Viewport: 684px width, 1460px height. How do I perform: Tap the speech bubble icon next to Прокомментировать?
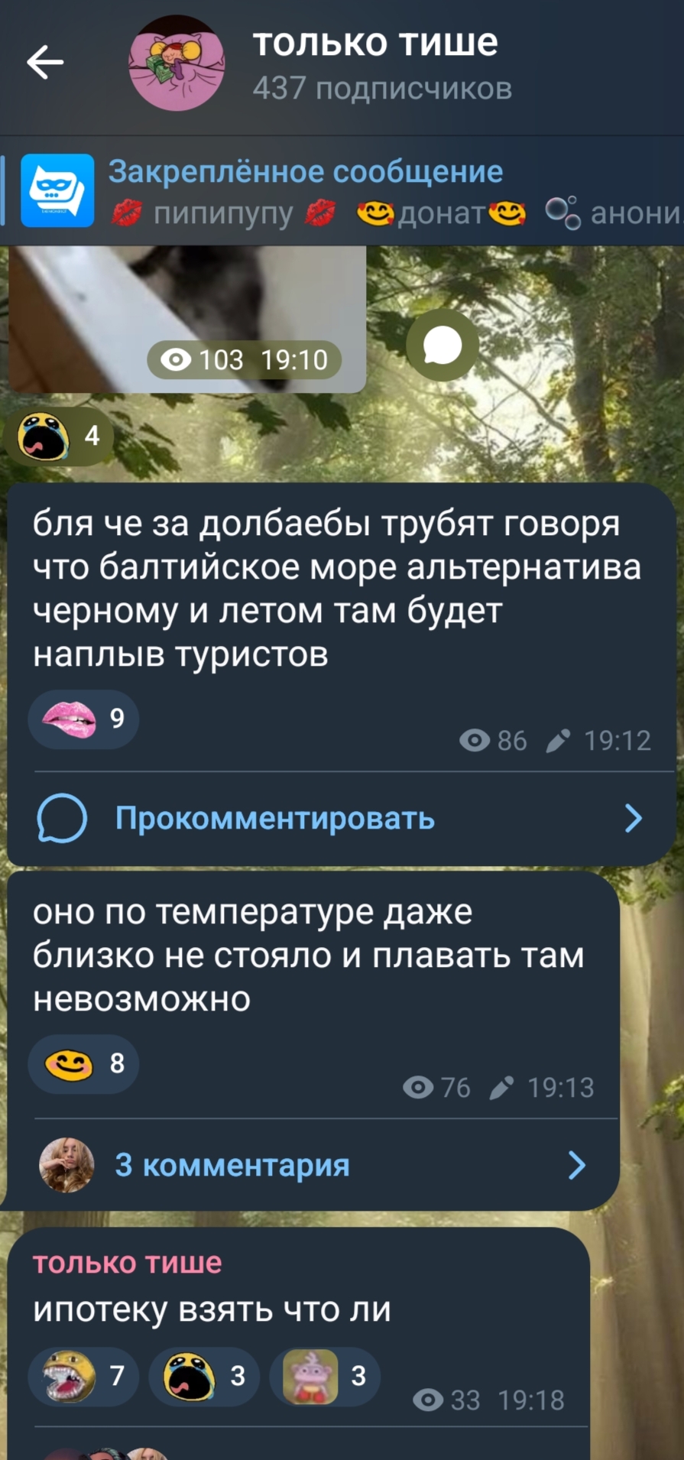pyautogui.click(x=62, y=818)
